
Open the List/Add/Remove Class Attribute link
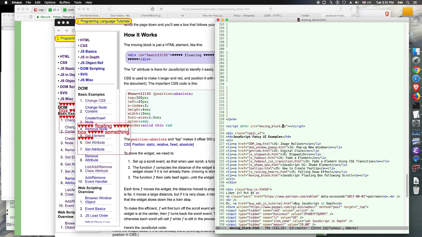[98, 169]
